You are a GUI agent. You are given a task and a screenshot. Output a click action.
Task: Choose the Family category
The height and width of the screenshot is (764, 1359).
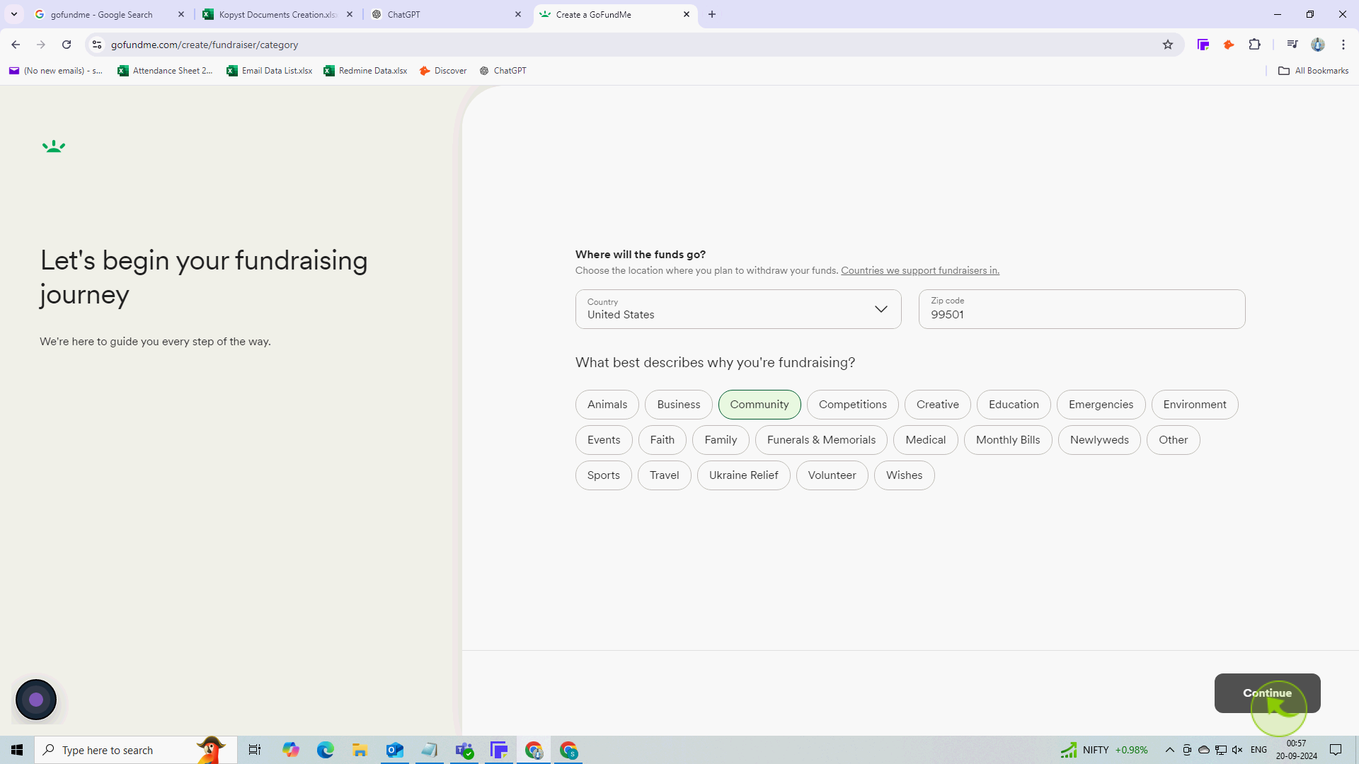[x=721, y=440]
